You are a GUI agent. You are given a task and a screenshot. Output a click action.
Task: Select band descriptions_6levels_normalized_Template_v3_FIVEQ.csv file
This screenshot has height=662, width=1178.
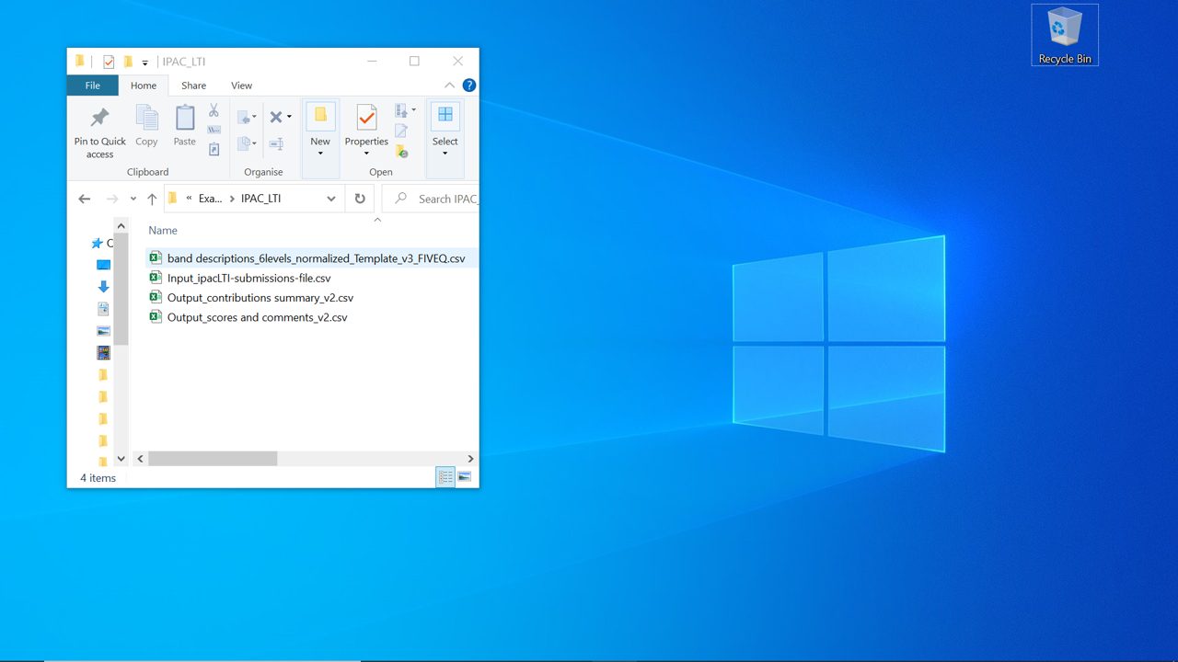(311, 258)
